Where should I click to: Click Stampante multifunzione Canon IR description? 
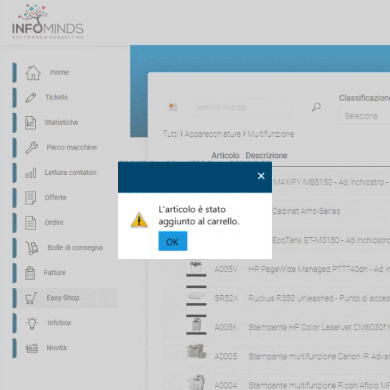(x=319, y=356)
